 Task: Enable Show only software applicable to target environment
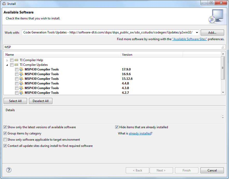[x=5, y=140]
